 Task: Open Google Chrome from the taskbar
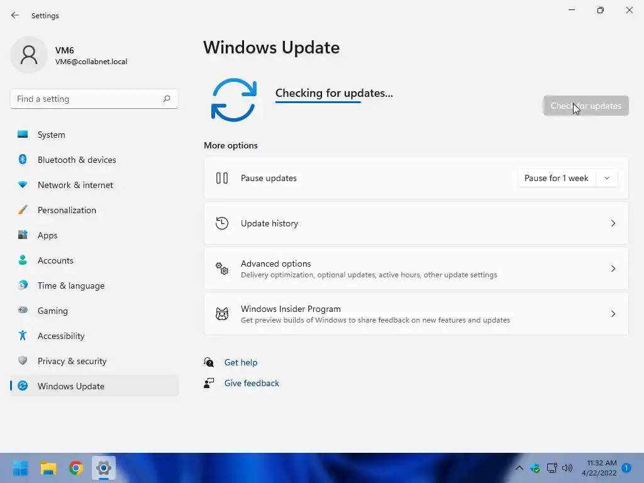[76, 468]
